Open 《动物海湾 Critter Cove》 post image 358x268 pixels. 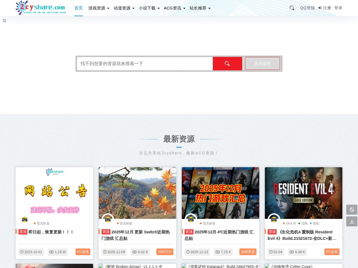[303, 266]
